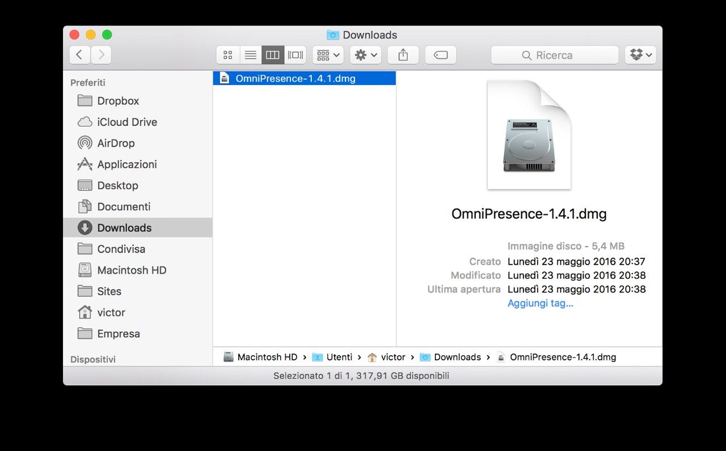Click the Downloads folder icon in the title bar
Image resolution: width=726 pixels, height=451 pixels.
click(x=333, y=35)
